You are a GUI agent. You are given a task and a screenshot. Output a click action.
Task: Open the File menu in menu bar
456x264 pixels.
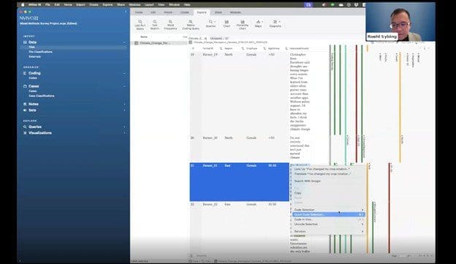tap(47, 4)
